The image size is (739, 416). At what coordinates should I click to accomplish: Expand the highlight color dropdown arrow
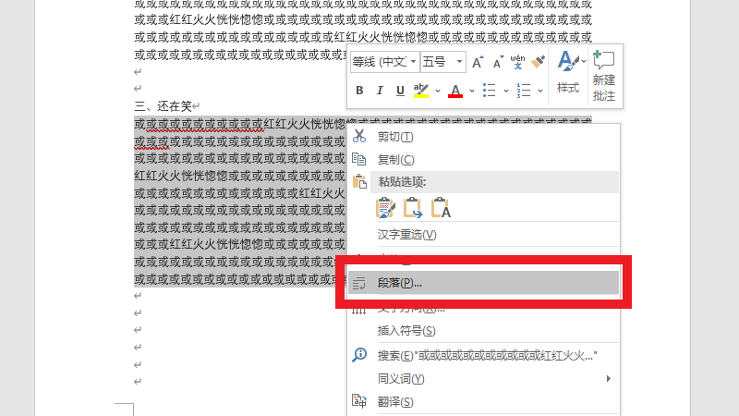tap(437, 91)
